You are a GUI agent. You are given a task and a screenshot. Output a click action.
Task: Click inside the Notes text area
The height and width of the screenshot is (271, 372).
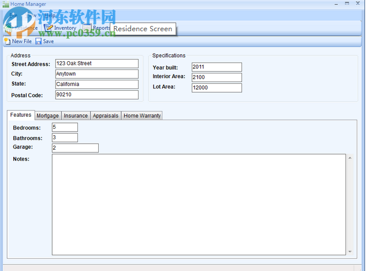click(199, 205)
